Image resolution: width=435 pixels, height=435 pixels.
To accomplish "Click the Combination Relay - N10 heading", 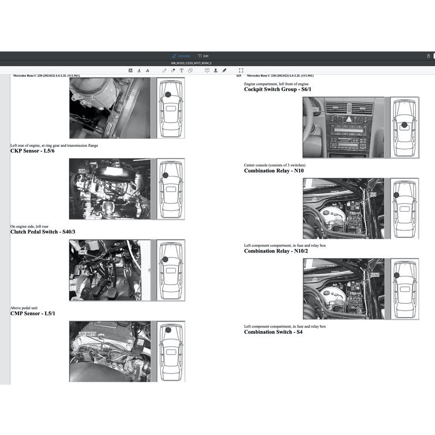I will pyautogui.click(x=274, y=171).
